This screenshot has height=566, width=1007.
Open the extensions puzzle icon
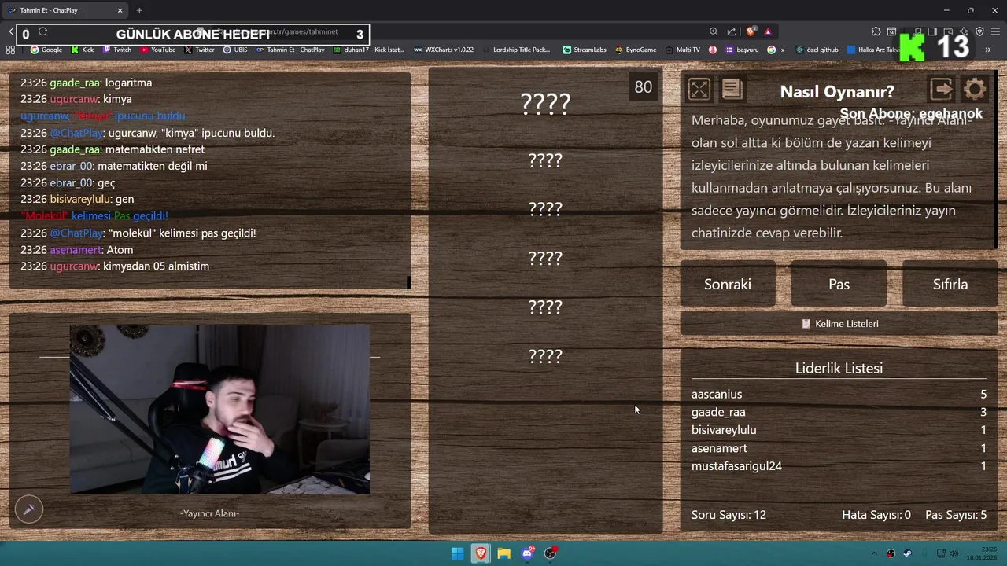point(876,31)
